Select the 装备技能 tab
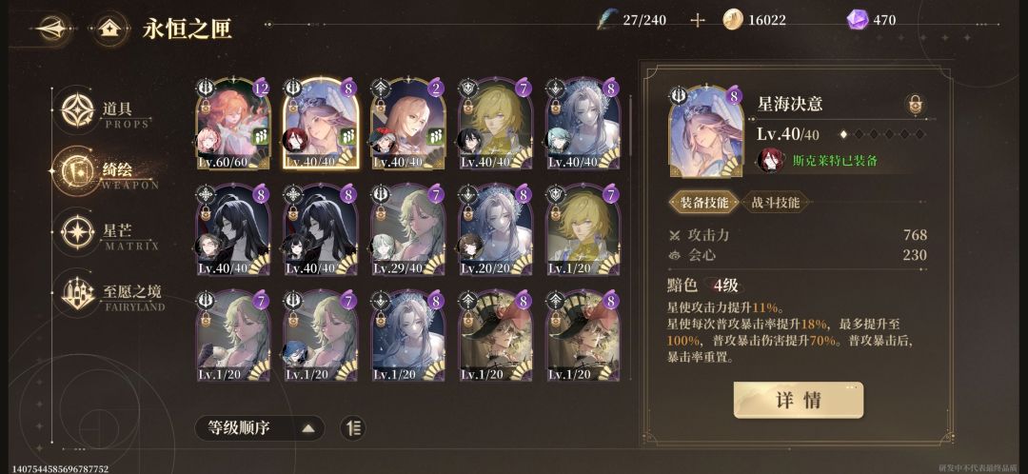 click(703, 203)
